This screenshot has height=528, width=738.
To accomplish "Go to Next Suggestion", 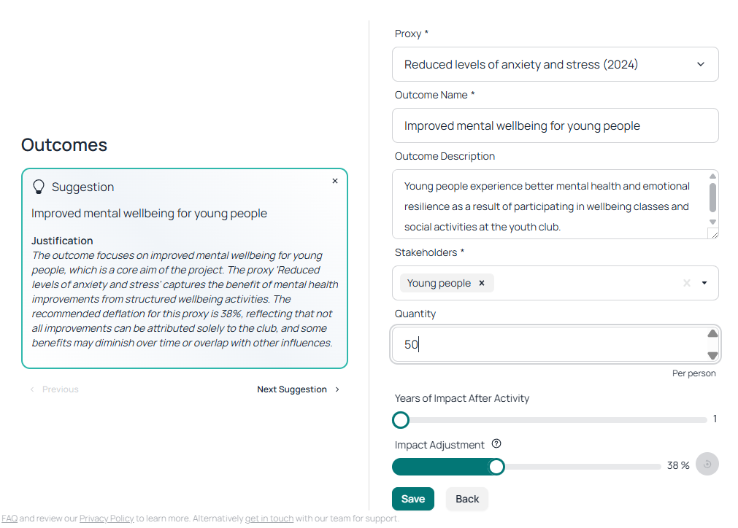I will pyautogui.click(x=298, y=389).
